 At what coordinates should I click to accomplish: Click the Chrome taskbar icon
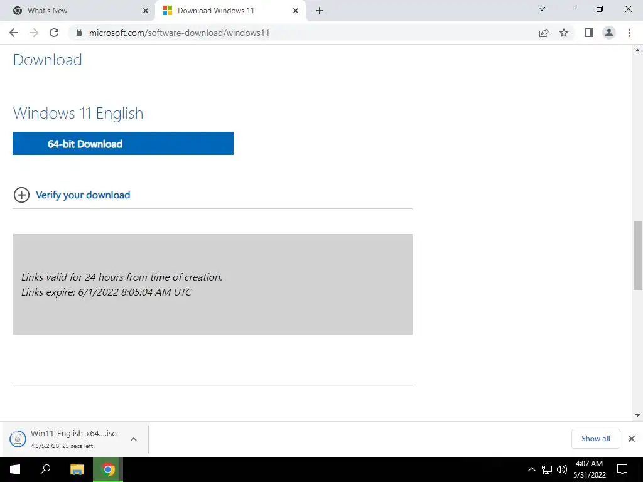108,469
